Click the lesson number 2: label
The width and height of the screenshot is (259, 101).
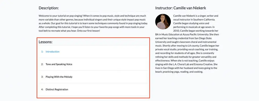tap(42, 64)
